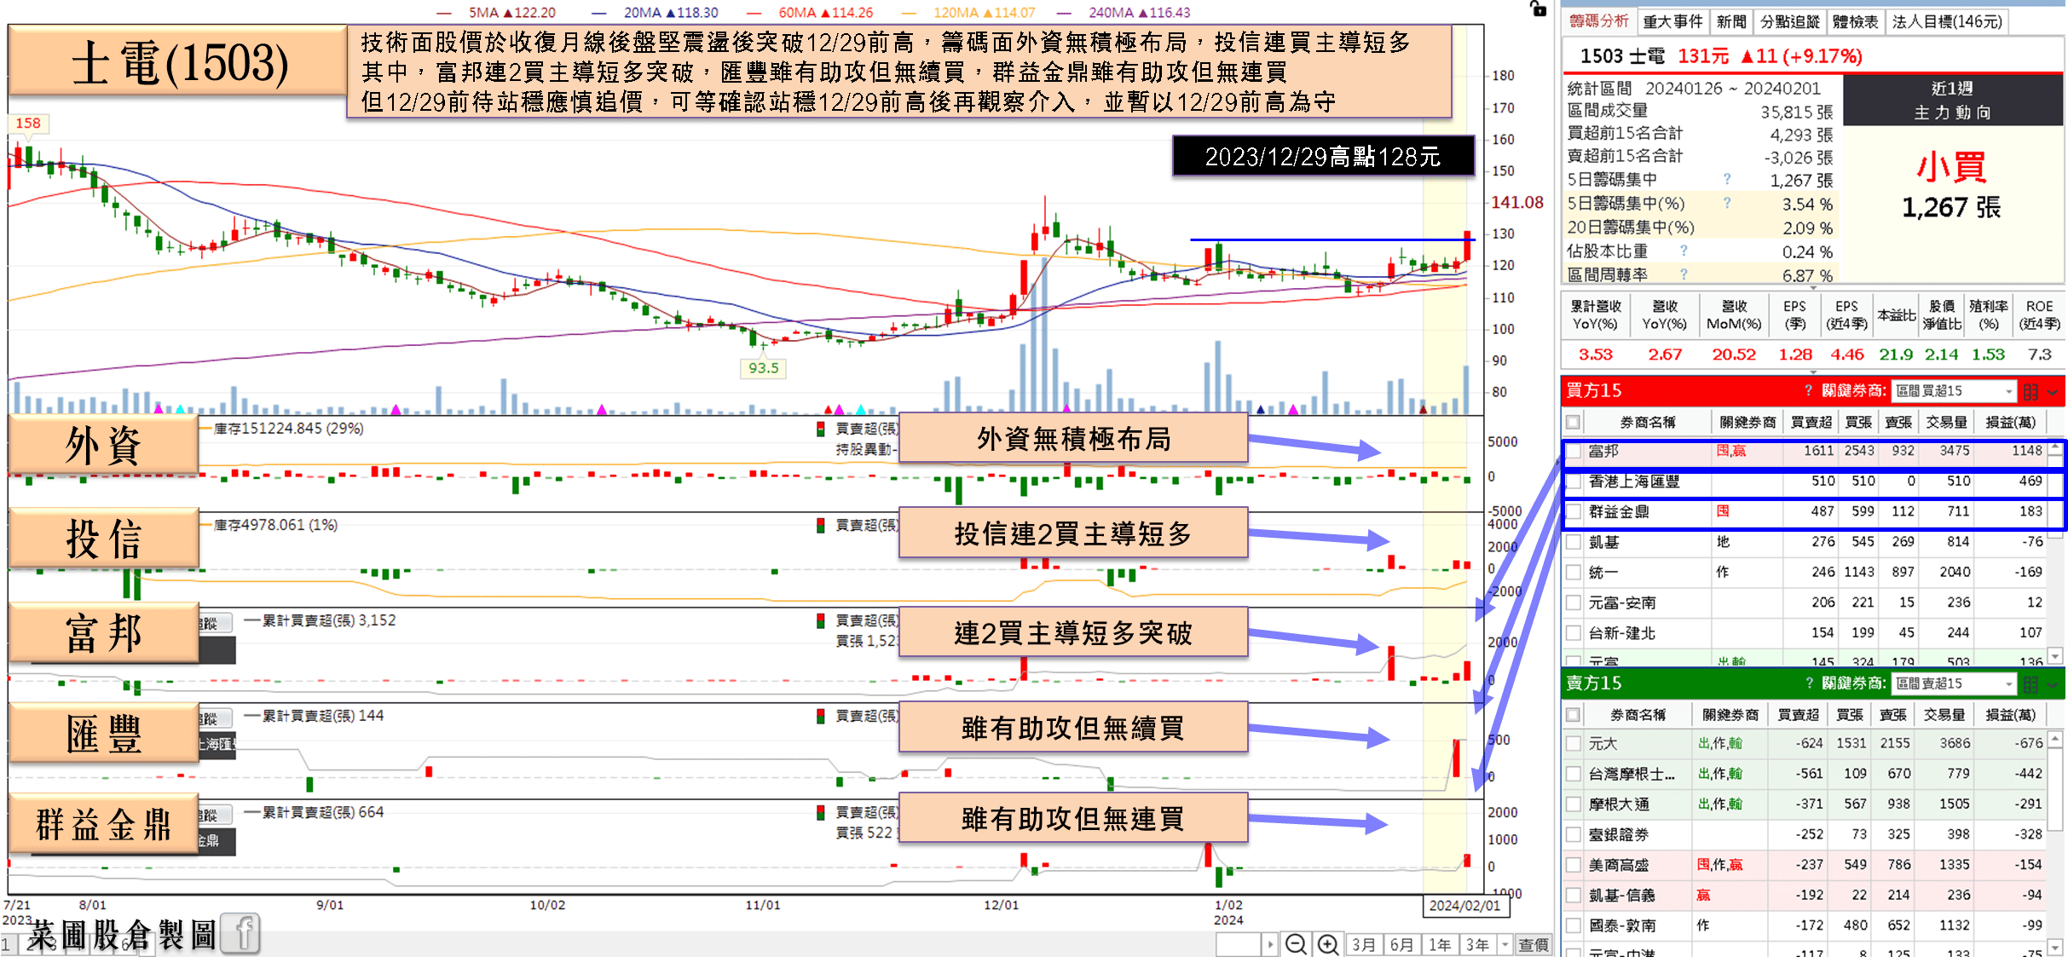The width and height of the screenshot is (2068, 980).
Task: Tick the checkbox for 富邦 in buyers list
Action: tap(1574, 451)
